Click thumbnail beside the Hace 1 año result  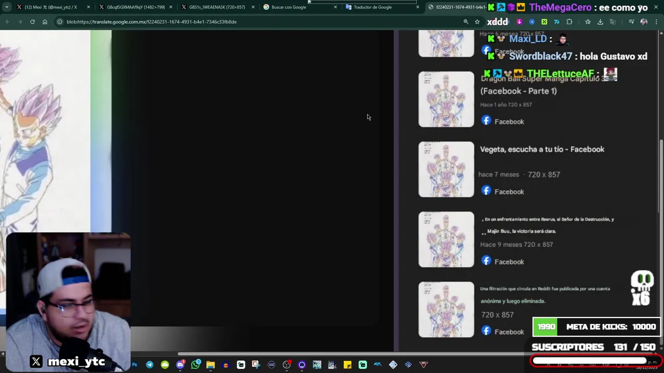(446, 99)
